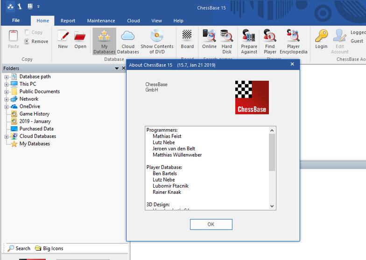The width and height of the screenshot is (366, 260).
Task: Click the board grid quick-access icon
Action: click(x=30, y=7)
